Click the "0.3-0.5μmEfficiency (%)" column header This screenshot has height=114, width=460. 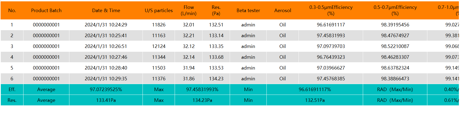[331, 11]
